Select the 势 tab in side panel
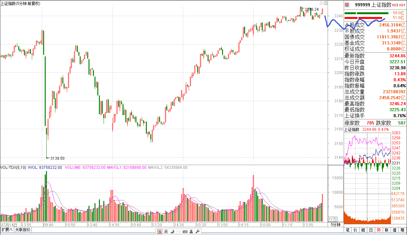Image resolution: width=407 pixels, height=235 pixels. (x=379, y=230)
